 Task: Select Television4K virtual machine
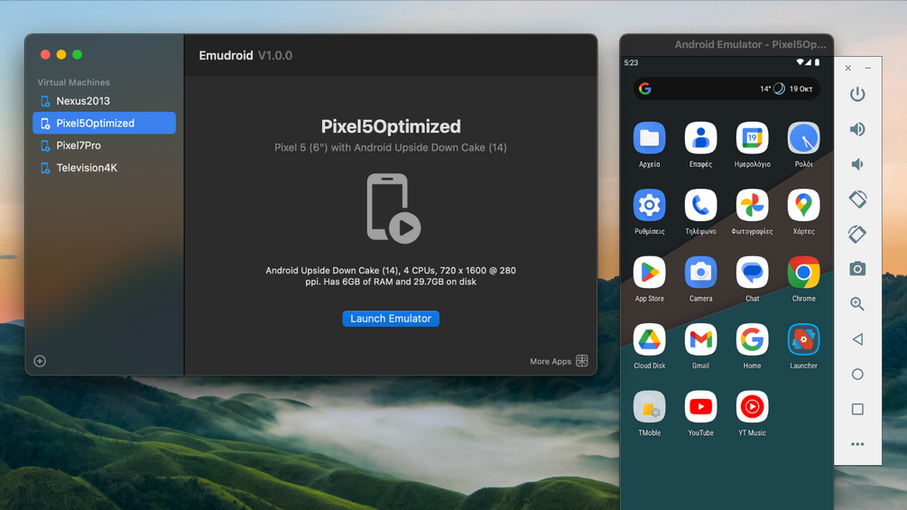tap(104, 168)
